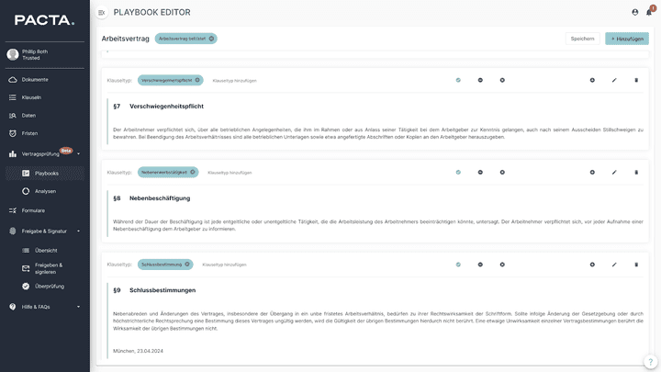661x372 pixels.
Task: Set Schlussbestimmungen clause to X status
Action: [502, 265]
